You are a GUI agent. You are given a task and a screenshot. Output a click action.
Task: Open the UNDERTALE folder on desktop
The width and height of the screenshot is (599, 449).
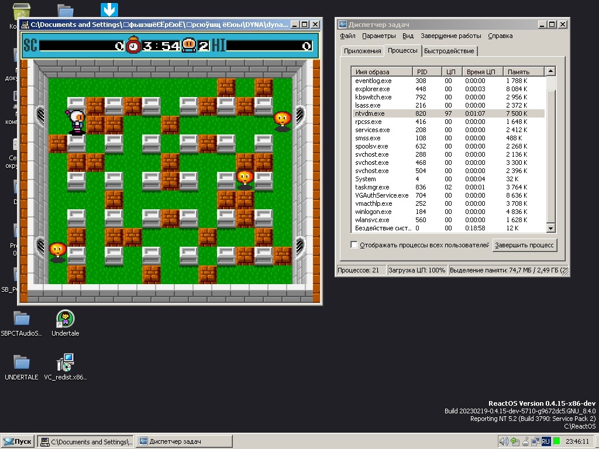[22, 367]
